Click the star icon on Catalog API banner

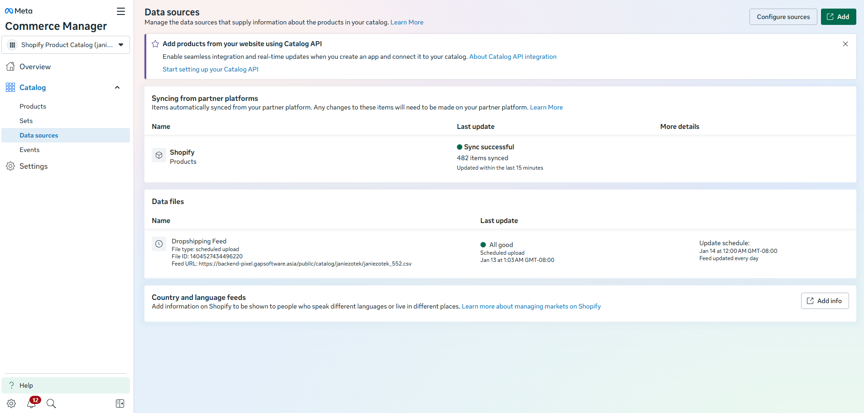[155, 44]
